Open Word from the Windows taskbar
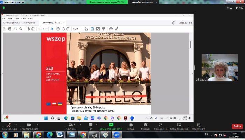 pos(59,134)
